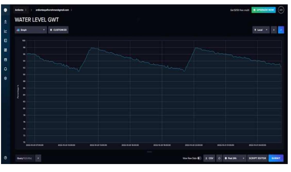Switch to SCRIPT EDITOR
The height and width of the screenshot is (172, 291).
click(257, 158)
